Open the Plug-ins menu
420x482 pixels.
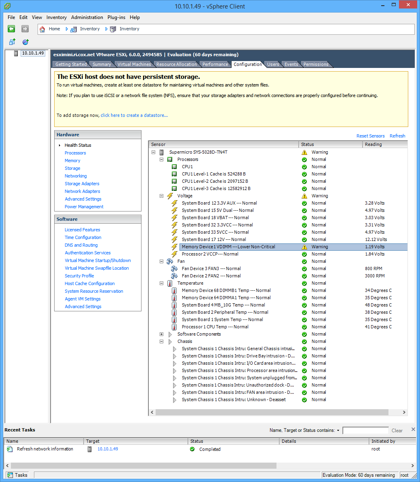point(116,17)
